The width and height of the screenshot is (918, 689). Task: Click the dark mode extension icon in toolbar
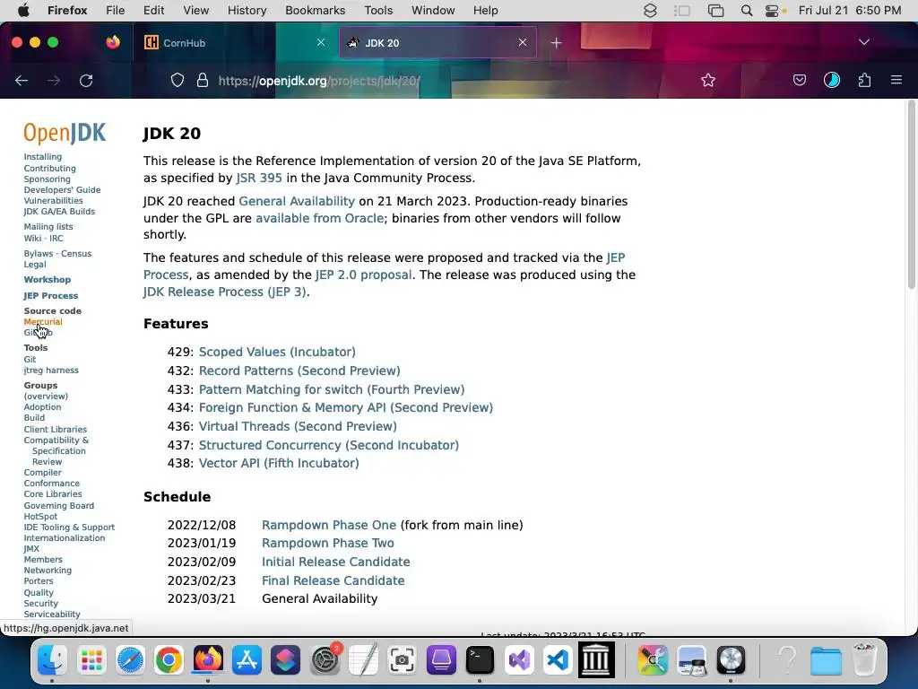click(831, 80)
